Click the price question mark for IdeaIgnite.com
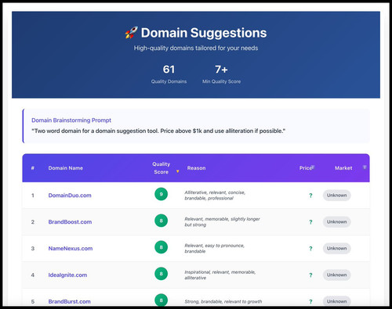 coord(310,275)
